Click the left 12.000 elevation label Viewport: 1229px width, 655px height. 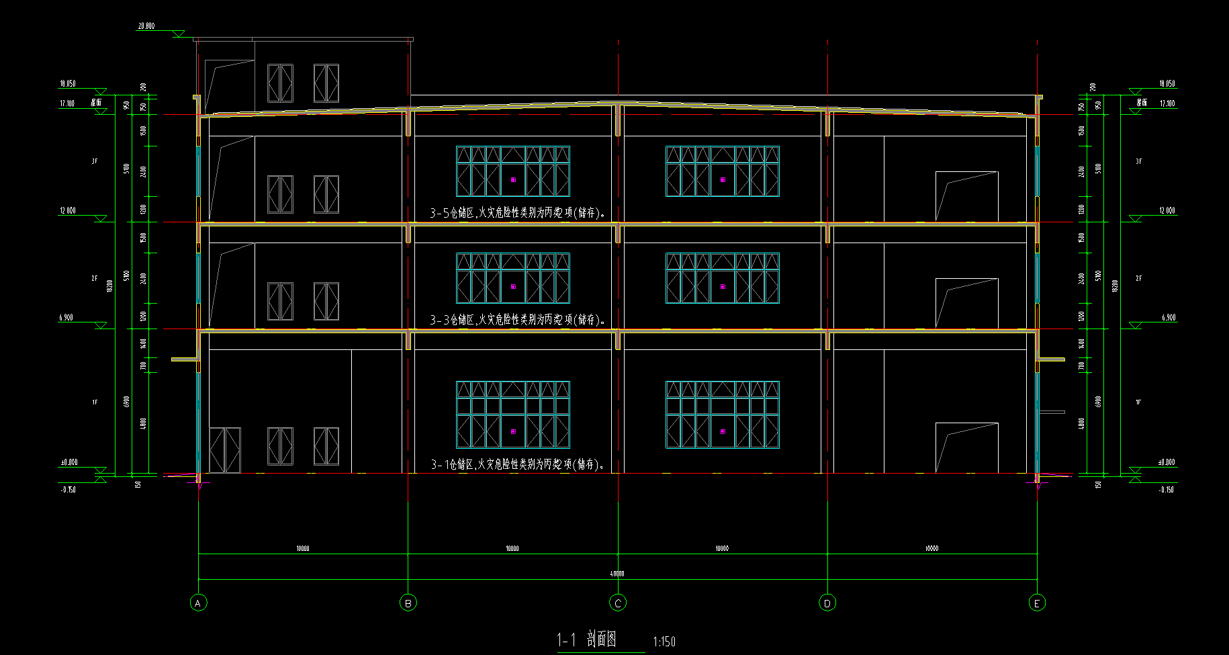pos(68,211)
